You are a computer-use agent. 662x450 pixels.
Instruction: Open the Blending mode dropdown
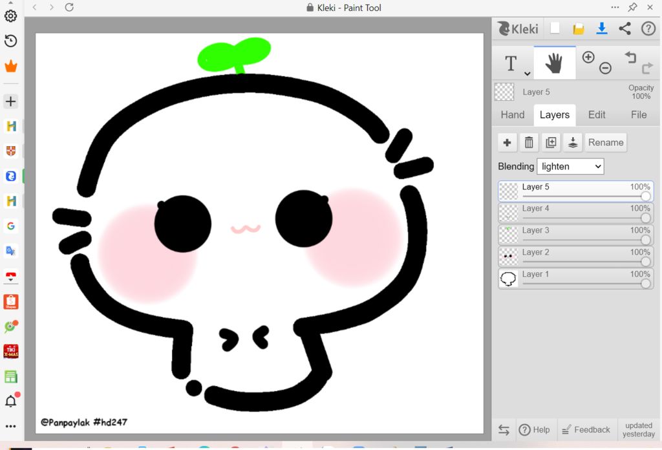570,166
